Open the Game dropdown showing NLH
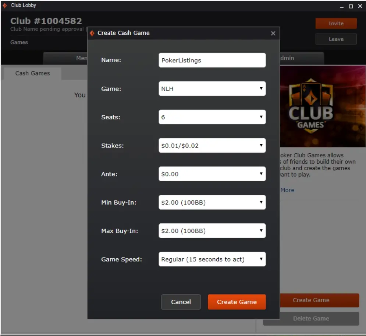The width and height of the screenshot is (366, 336). (x=212, y=89)
